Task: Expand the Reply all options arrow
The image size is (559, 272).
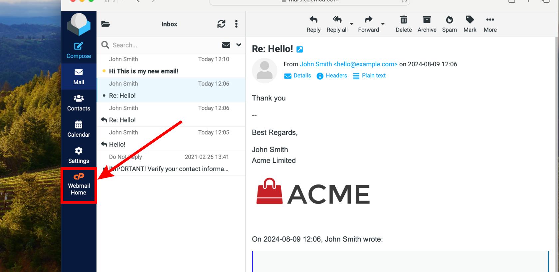Action: pos(351,24)
